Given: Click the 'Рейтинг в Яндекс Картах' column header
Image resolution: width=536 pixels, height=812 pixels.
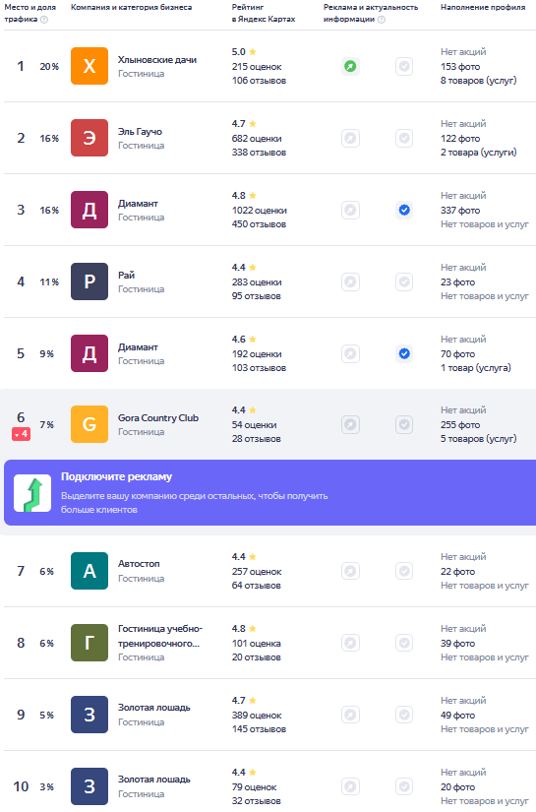Looking at the screenshot, I should 264,13.
